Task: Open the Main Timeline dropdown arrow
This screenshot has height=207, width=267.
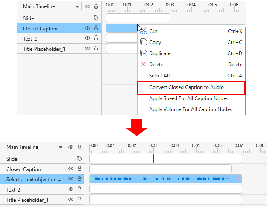Action: (77, 7)
